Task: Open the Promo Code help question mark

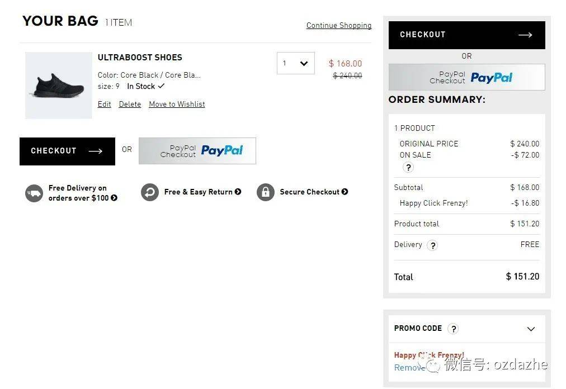Action: pyautogui.click(x=454, y=329)
